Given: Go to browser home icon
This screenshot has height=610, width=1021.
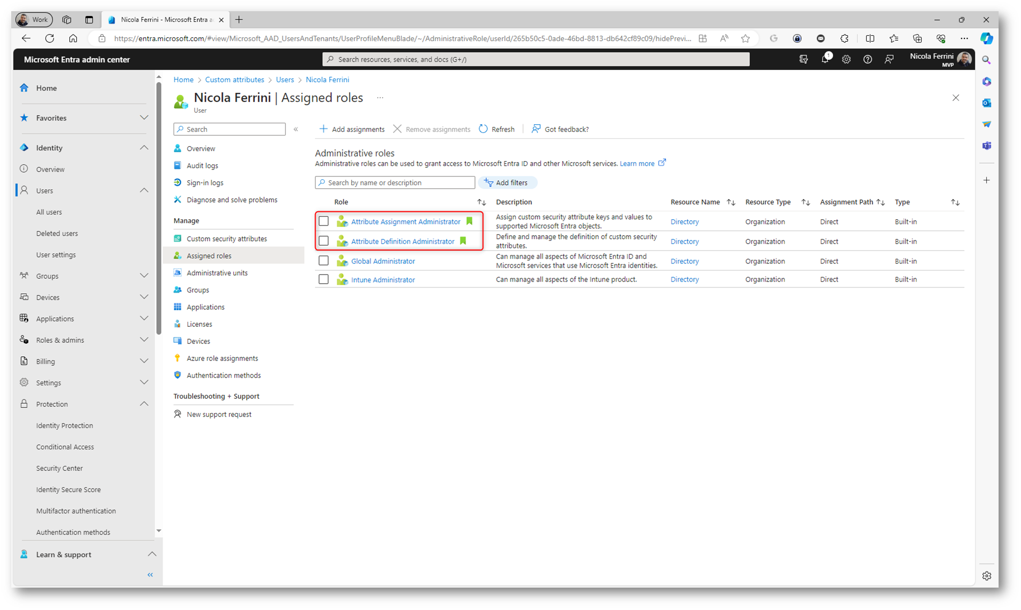Looking at the screenshot, I should [x=73, y=38].
